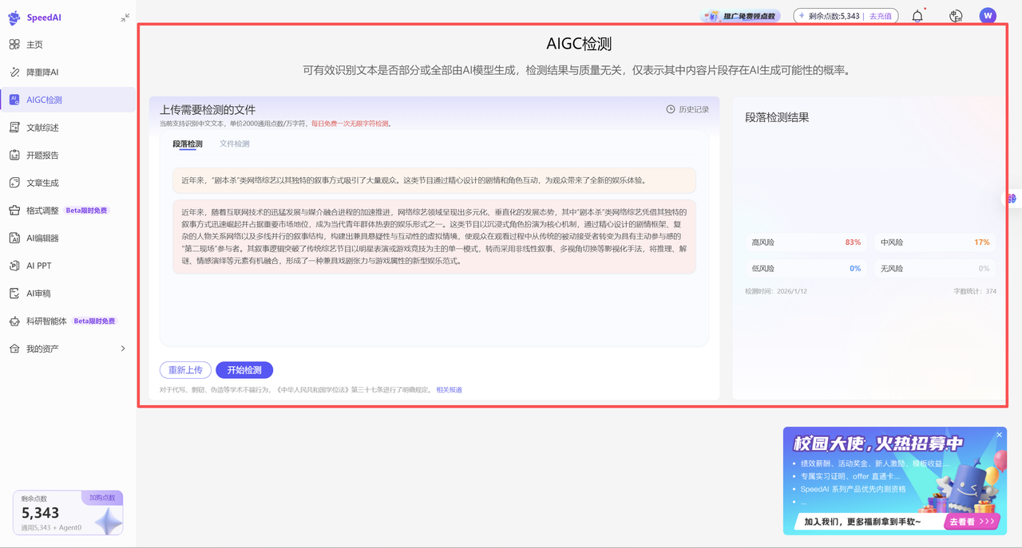Switch to the 段落检测 tab
The image size is (1022, 548).
pos(188,144)
